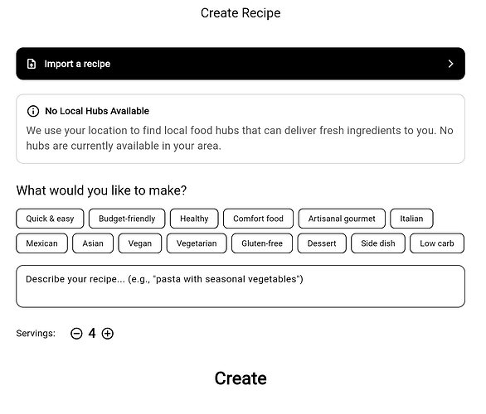Choose the Artisanal gourmet tag
Viewport: 486px width, 414px height.
(342, 219)
